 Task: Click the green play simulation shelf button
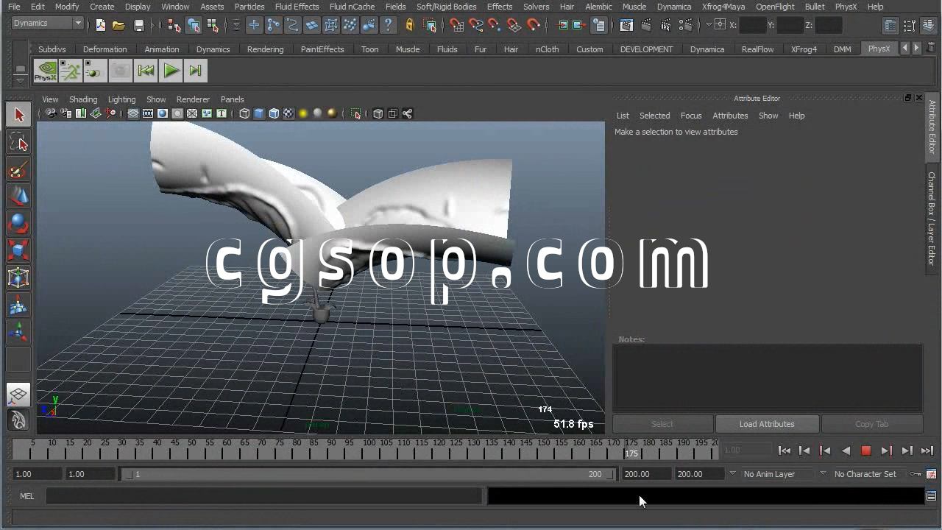tap(171, 71)
